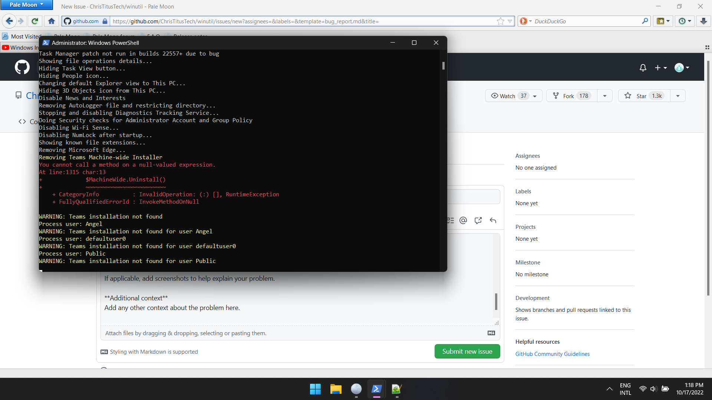
Task: Click the ENG INTL language indicator
Action: (x=625, y=389)
